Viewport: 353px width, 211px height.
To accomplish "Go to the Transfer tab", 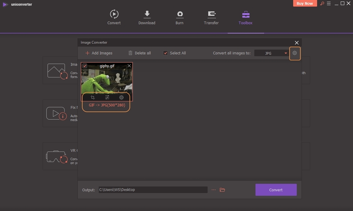I will coord(211,18).
